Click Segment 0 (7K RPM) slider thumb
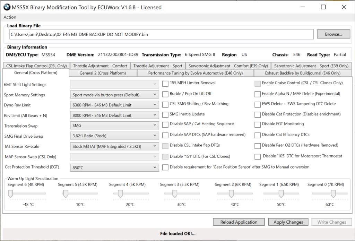Screen dimensions: 355x241 tap(333, 193)
